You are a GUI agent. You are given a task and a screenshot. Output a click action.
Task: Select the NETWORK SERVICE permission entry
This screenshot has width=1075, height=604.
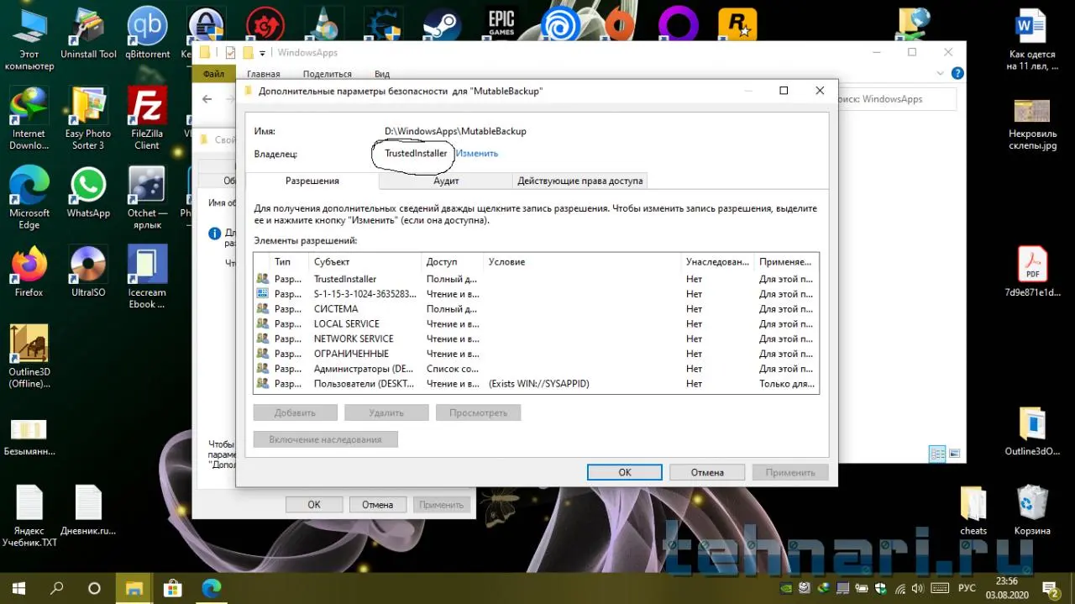(x=536, y=339)
